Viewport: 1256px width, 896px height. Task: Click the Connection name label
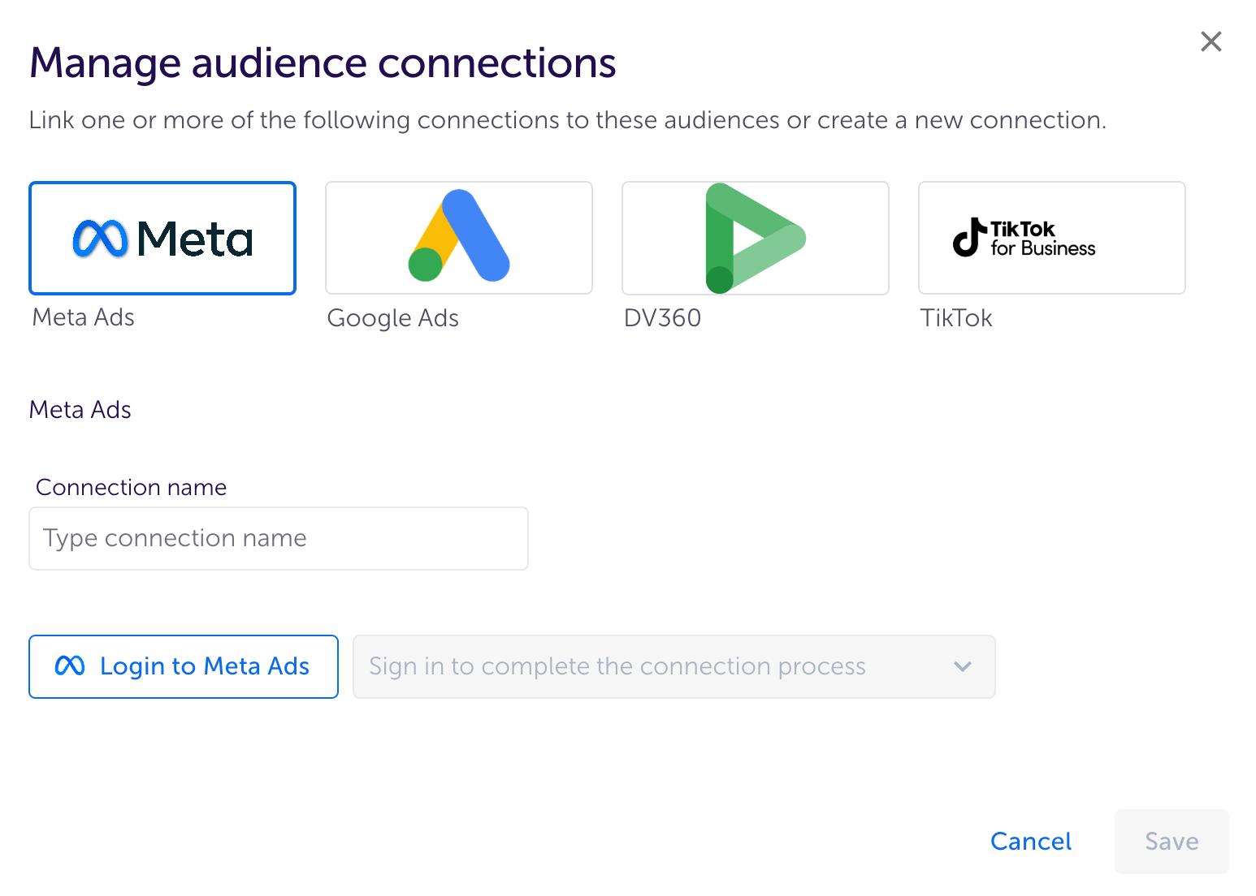(131, 487)
